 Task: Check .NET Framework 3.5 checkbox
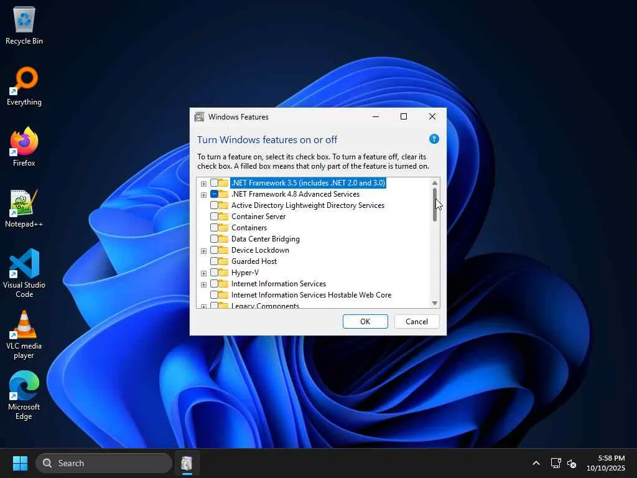[x=214, y=183]
